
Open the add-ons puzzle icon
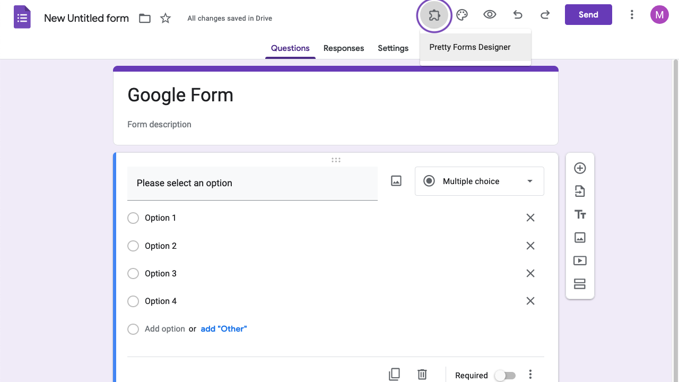(434, 15)
